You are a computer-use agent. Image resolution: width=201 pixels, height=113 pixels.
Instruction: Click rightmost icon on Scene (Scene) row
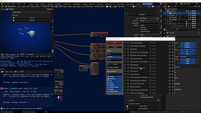coord(172,71)
